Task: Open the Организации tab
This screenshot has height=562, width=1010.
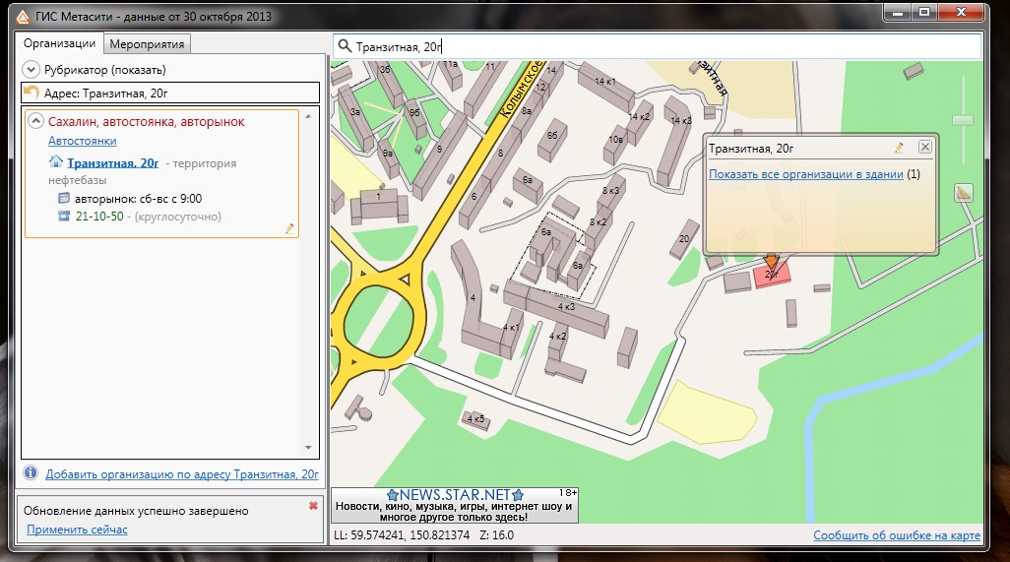Action: point(60,43)
